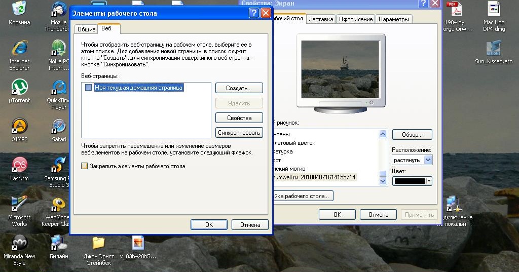Select the Фиолетовый цветок wallpaper entry
Image resolution: width=519 pixels, height=272 pixels.
coord(294,143)
